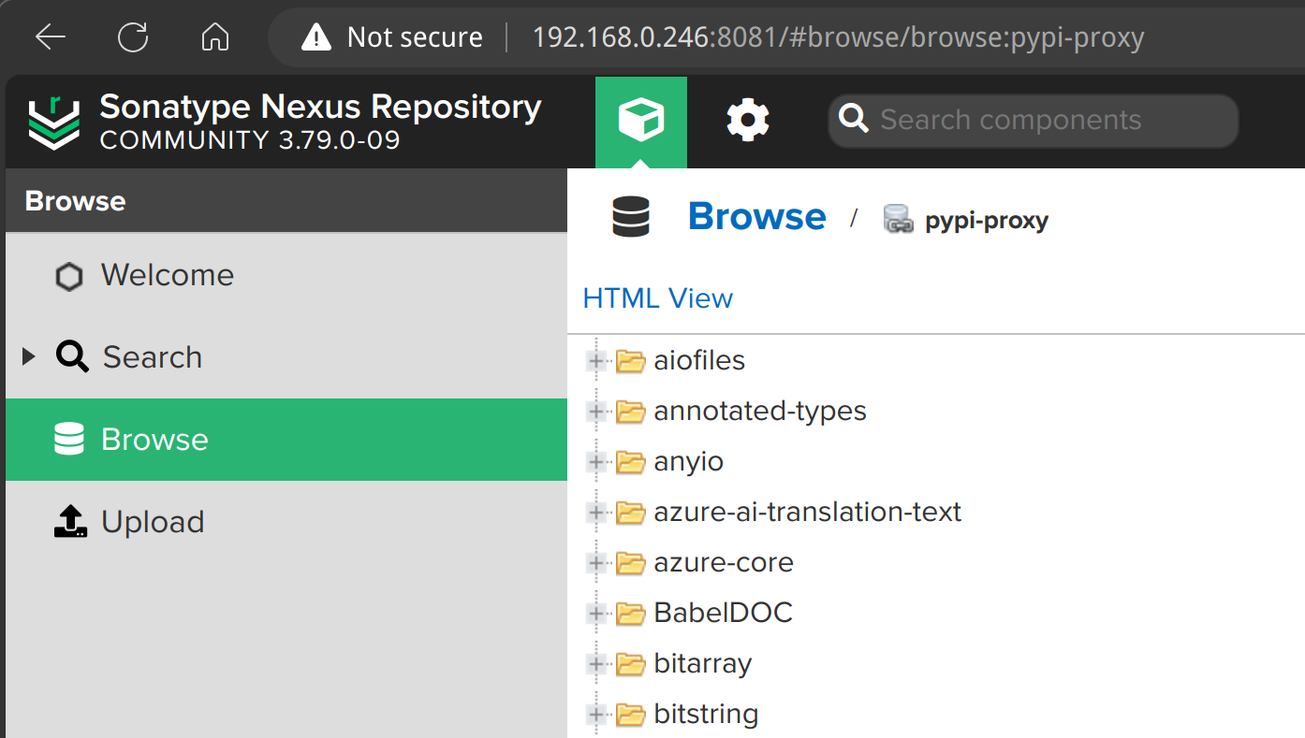The image size is (1305, 738).
Task: Click the browser address bar URL
Action: (x=838, y=37)
